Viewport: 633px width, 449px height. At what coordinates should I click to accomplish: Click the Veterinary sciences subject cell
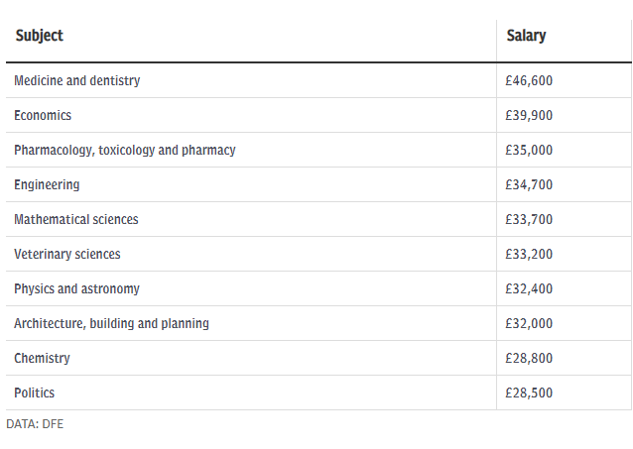[67, 254]
